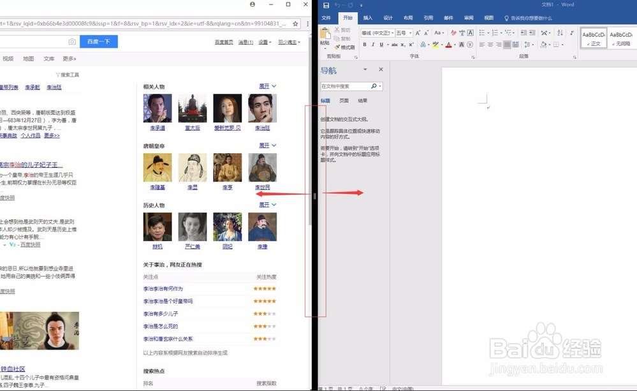Image resolution: width=637 pixels, height=391 pixels.
Task: Apply the Format Painter (格式刷) tool
Action: (x=344, y=47)
